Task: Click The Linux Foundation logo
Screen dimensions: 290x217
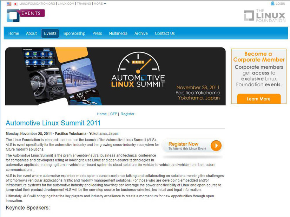Action: [x=265, y=16]
